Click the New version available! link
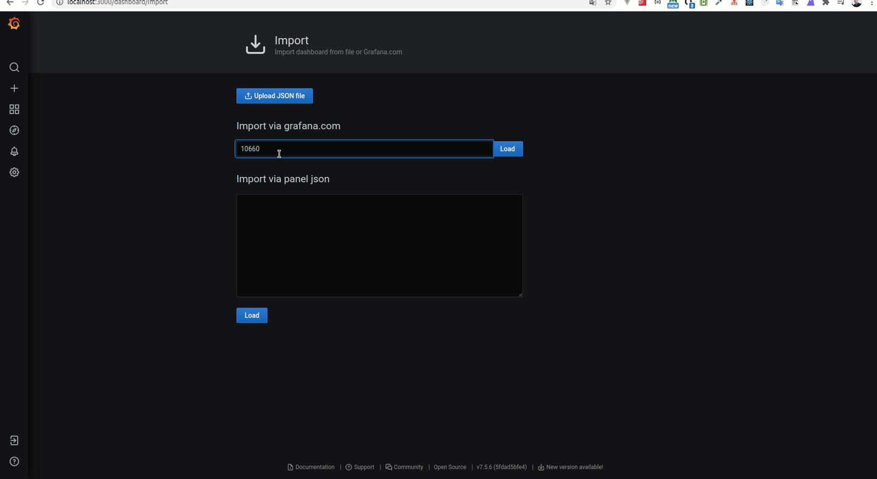The image size is (877, 479). tap(570, 467)
